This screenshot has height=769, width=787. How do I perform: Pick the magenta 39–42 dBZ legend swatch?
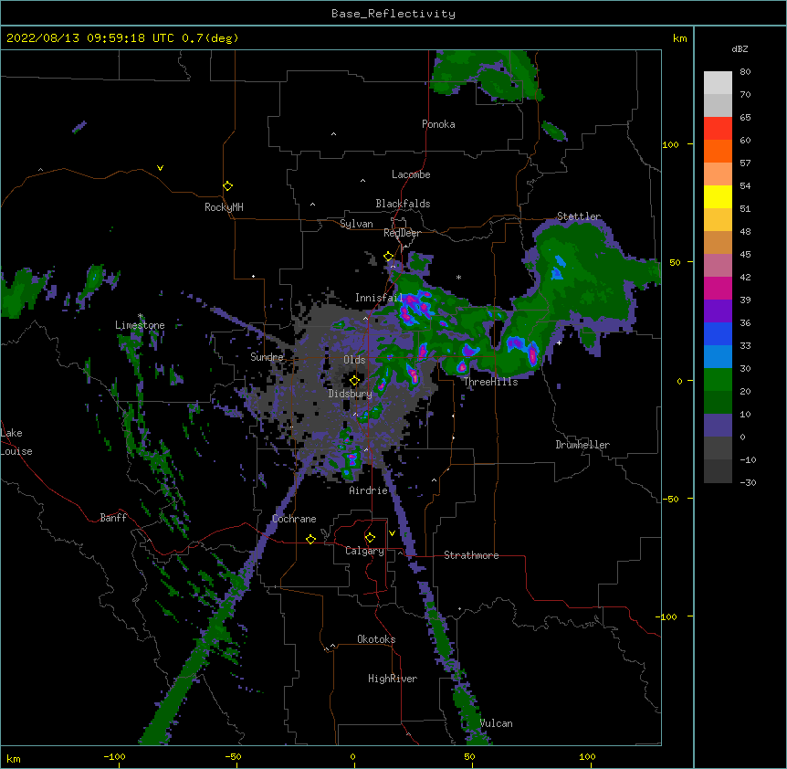tap(718, 288)
